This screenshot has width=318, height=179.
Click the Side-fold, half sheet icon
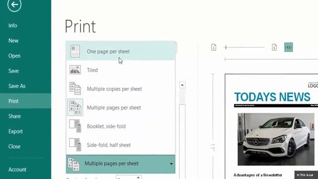coord(75,145)
